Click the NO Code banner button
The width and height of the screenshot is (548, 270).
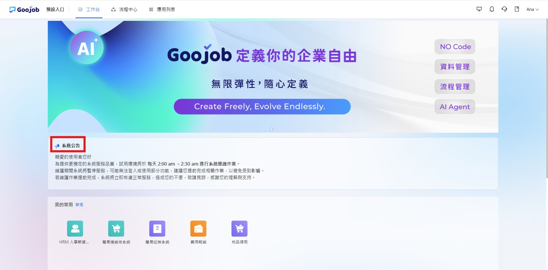click(455, 47)
